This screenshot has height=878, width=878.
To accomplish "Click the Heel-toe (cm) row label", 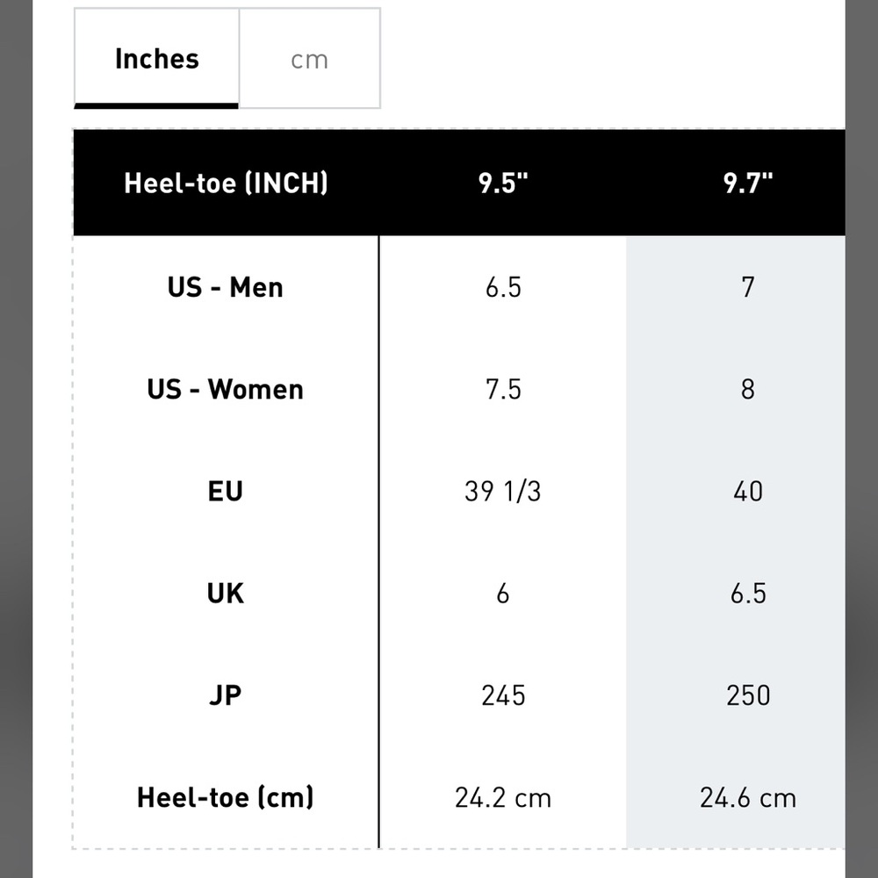I will pyautogui.click(x=226, y=797).
